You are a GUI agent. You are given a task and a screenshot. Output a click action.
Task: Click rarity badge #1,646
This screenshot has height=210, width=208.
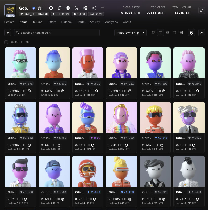click(x=161, y=138)
